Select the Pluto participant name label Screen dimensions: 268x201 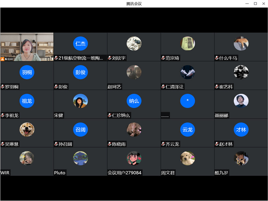[x=60, y=173]
